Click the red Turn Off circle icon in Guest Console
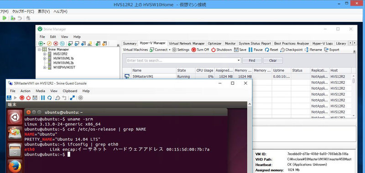Screen dimensions: 365x173 coord(22,98)
